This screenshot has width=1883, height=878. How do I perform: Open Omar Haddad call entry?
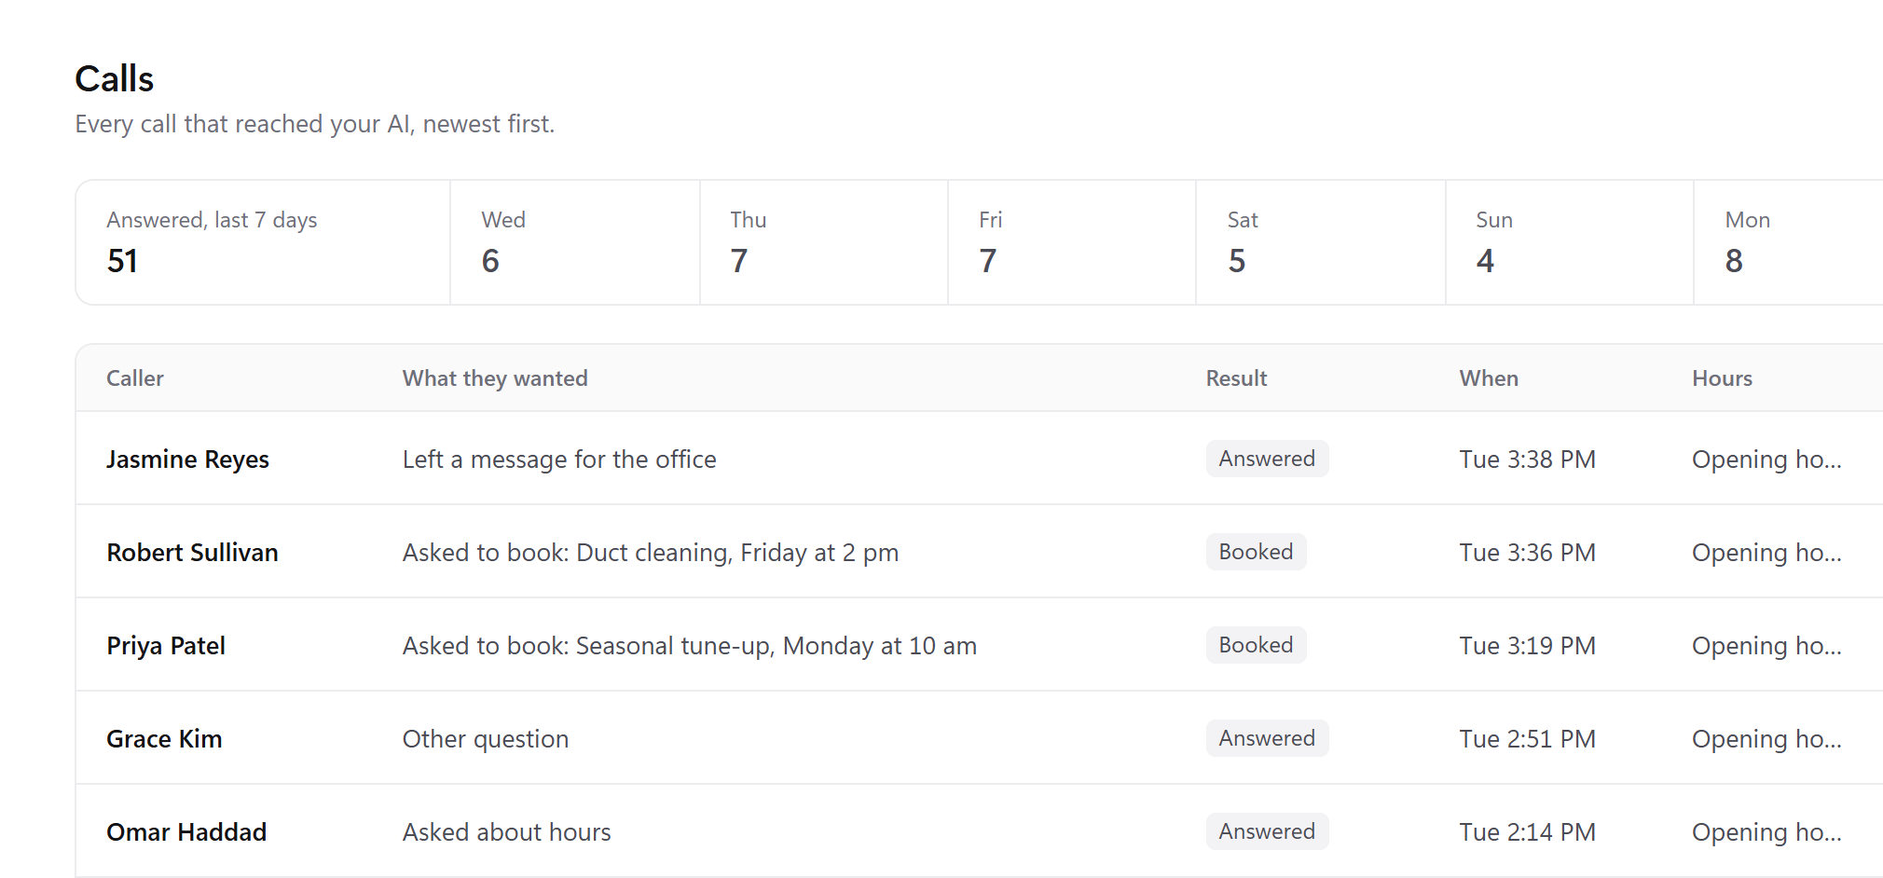tap(979, 831)
